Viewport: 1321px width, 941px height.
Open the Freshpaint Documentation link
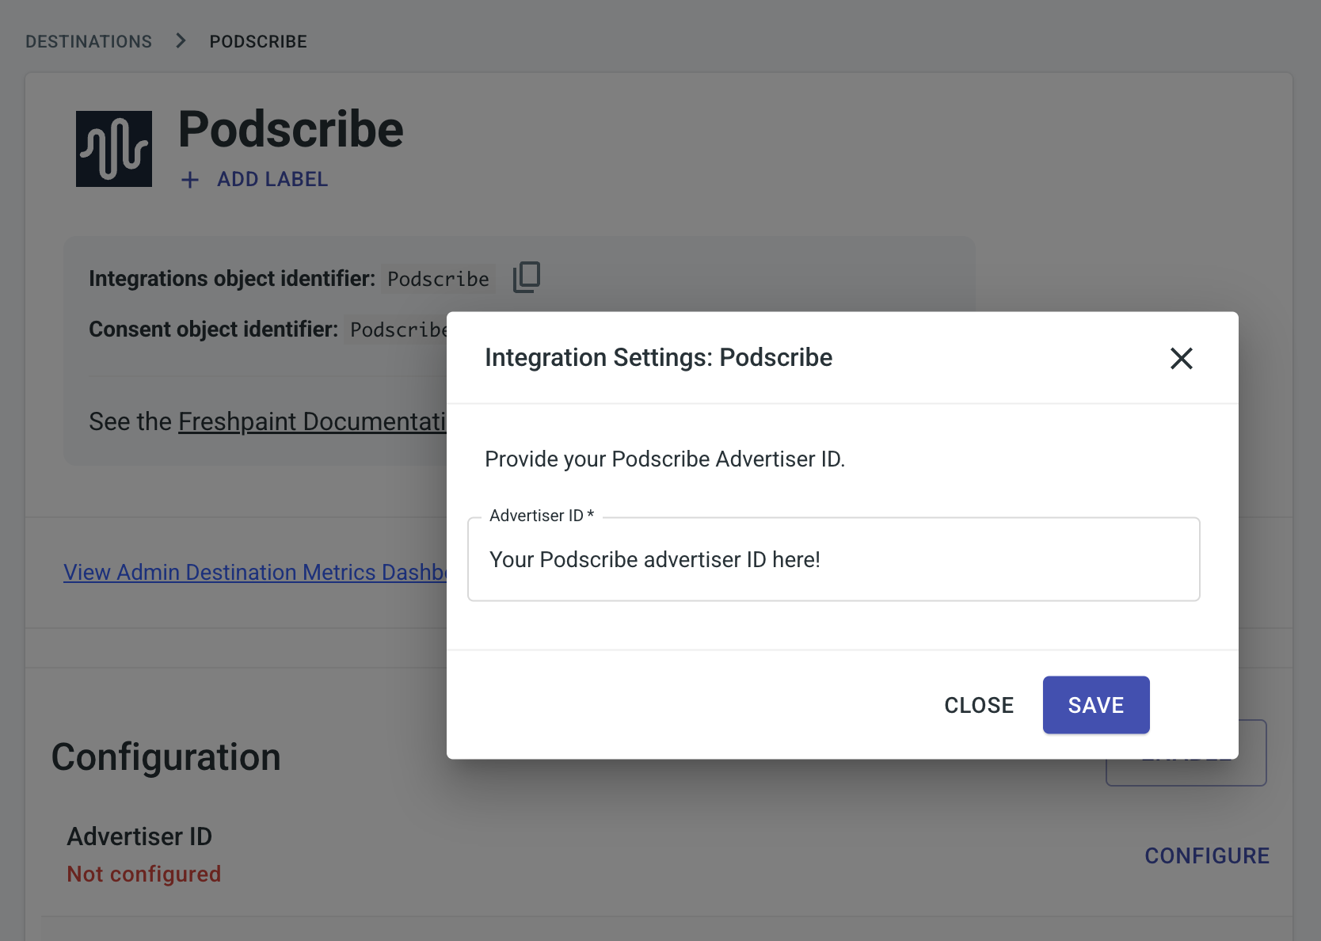click(x=312, y=421)
